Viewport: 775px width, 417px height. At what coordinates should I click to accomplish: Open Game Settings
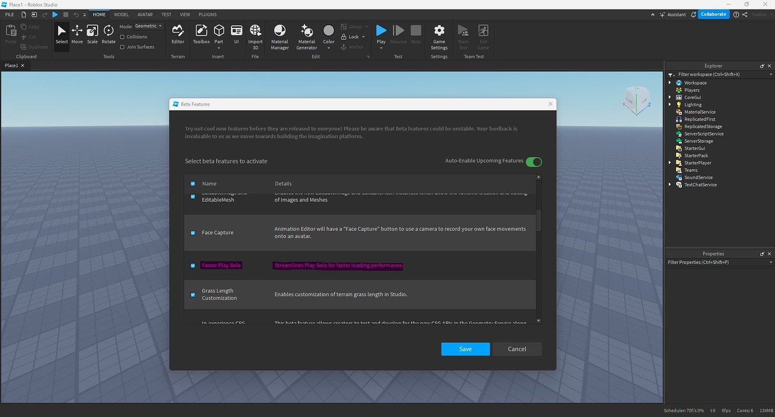click(439, 37)
